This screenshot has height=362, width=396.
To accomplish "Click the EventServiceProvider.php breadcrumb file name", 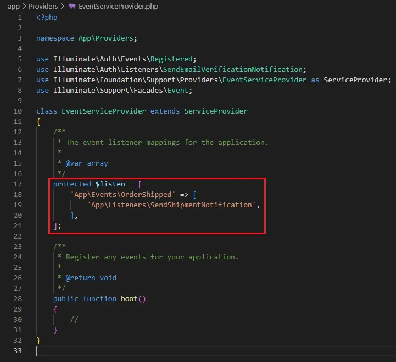I will 119,6.
